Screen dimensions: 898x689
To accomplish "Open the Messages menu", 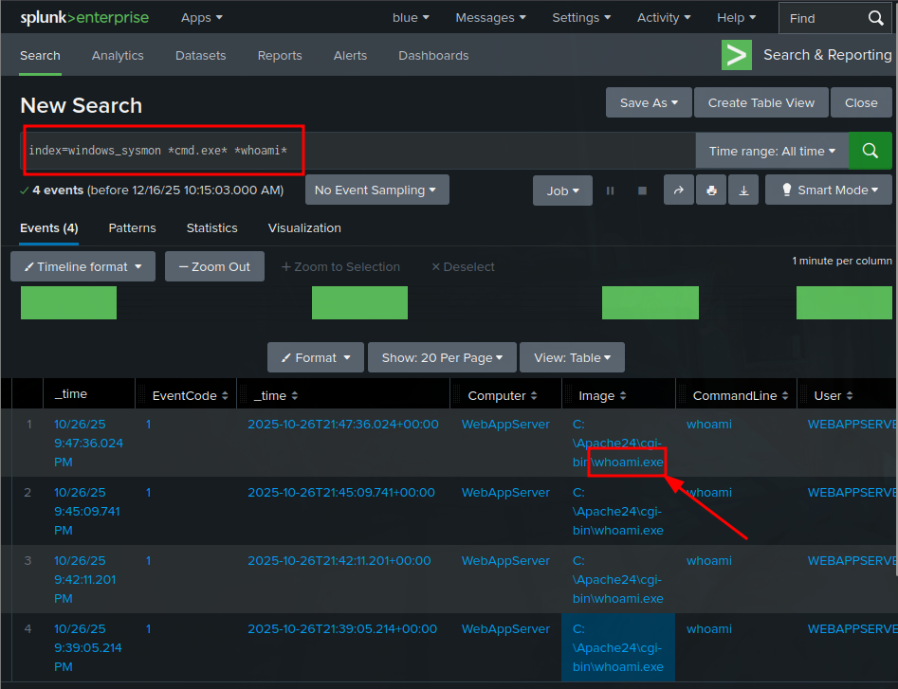I will pos(491,18).
